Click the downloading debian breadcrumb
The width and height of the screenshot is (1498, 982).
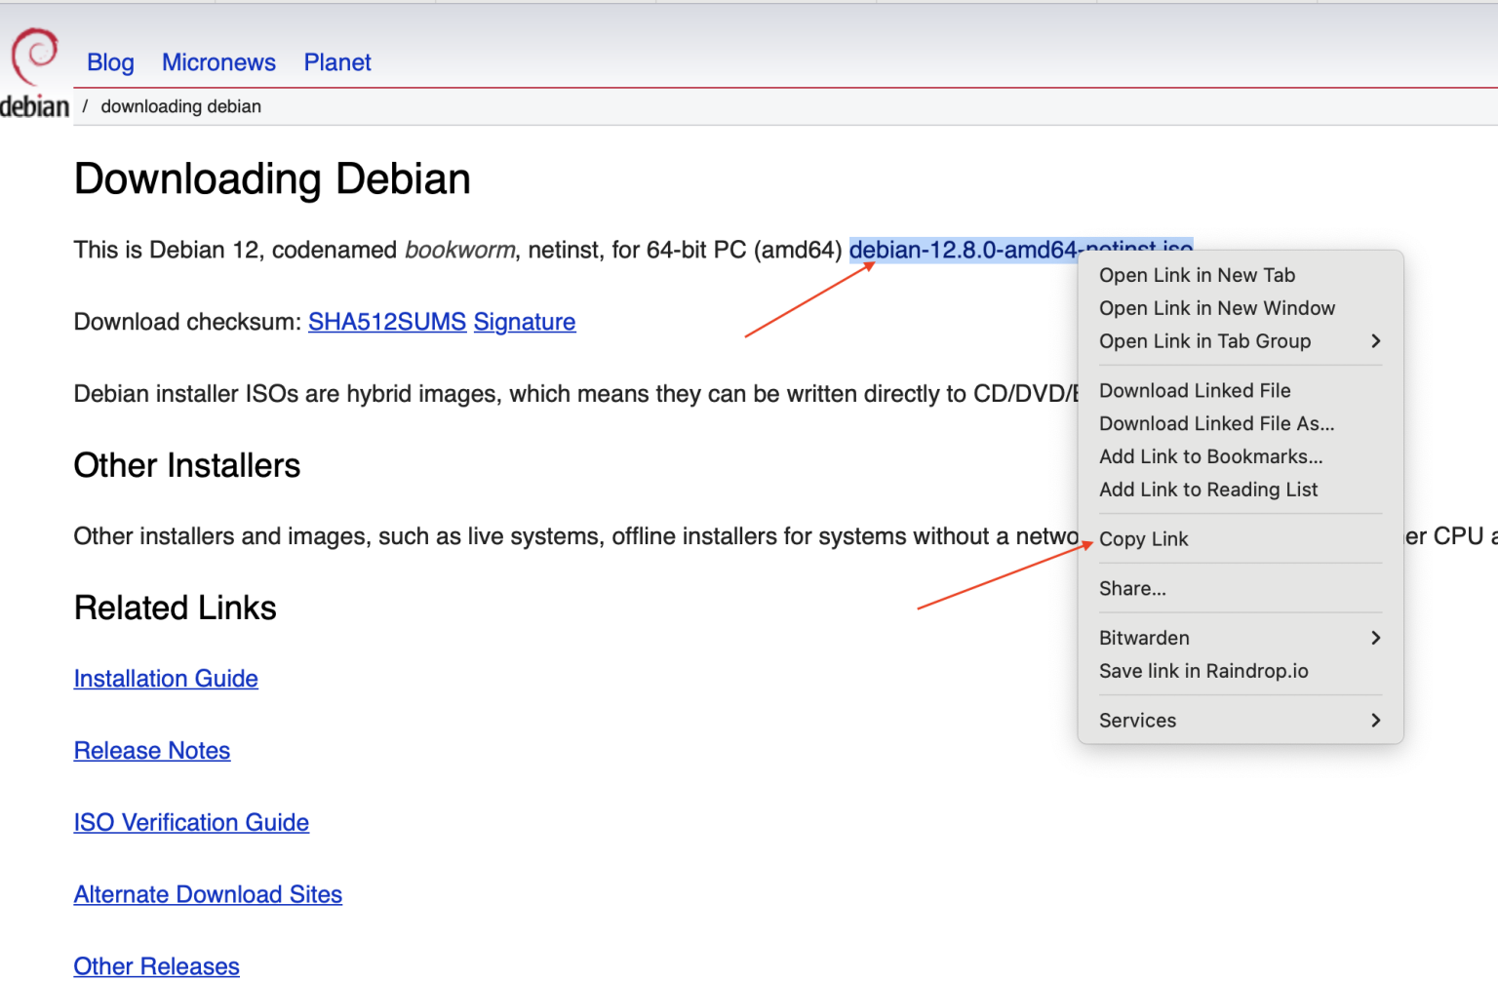(181, 106)
